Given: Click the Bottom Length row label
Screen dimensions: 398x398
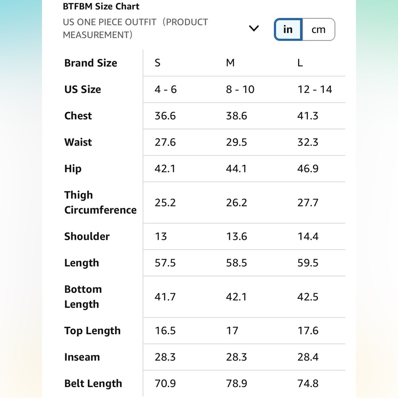Looking at the screenshot, I should pyautogui.click(x=83, y=297).
